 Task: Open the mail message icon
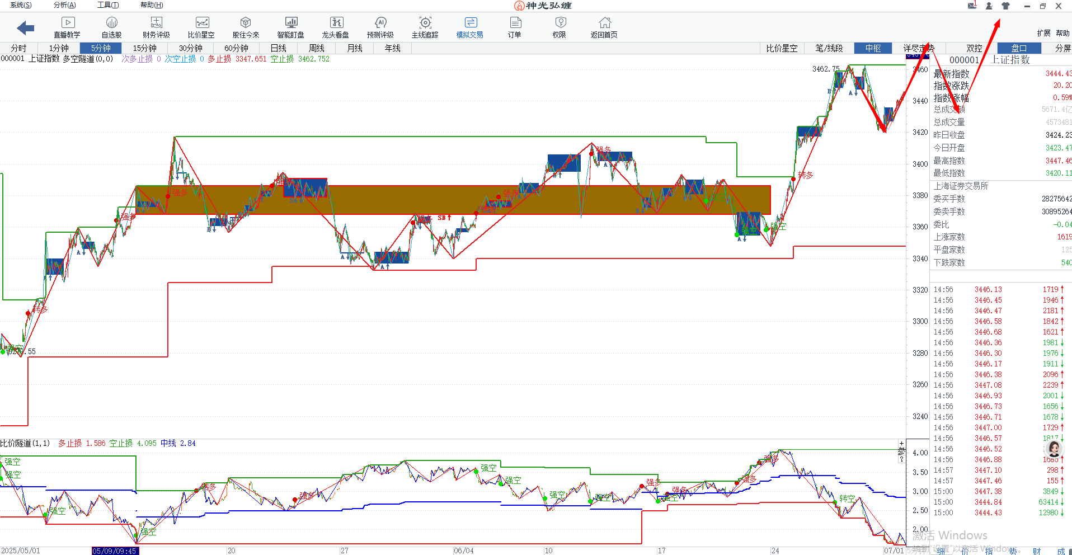point(972,6)
